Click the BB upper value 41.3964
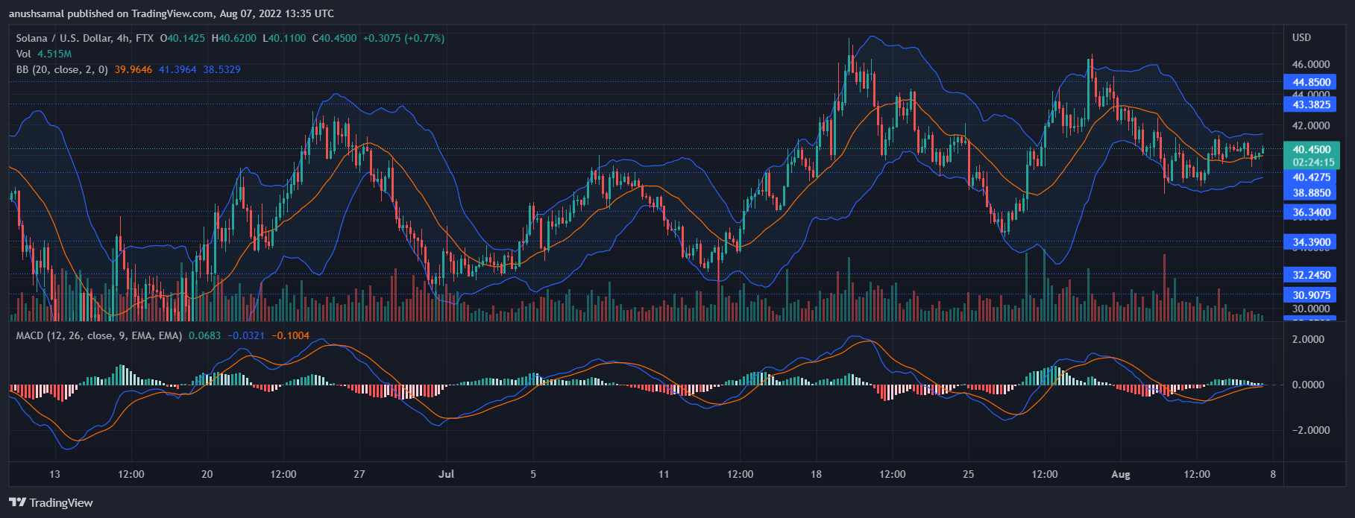Viewport: 1355px width, 518px height. pos(177,69)
